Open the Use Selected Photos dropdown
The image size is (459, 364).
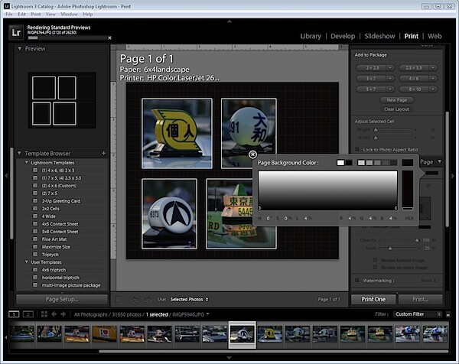(x=189, y=299)
